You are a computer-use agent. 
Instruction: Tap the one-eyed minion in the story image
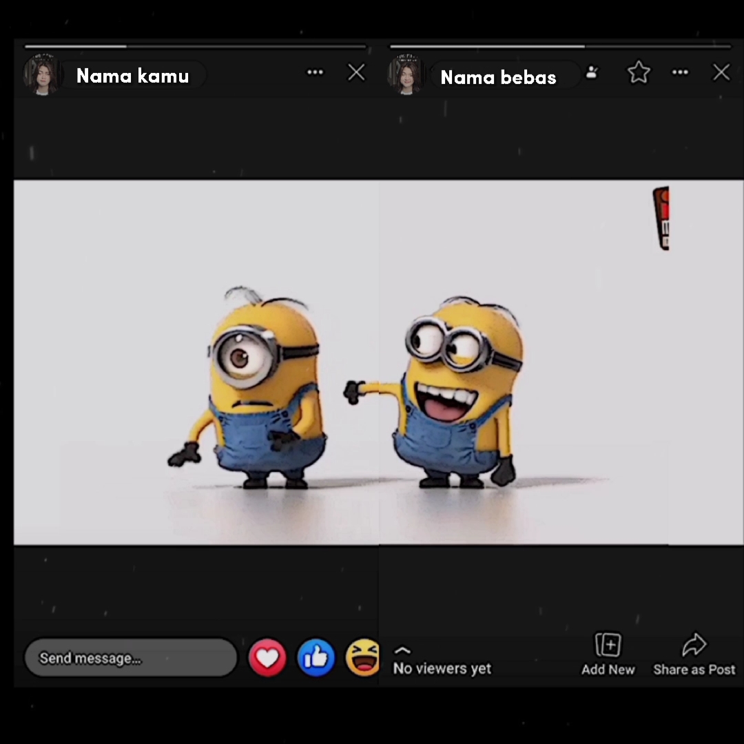point(249,388)
